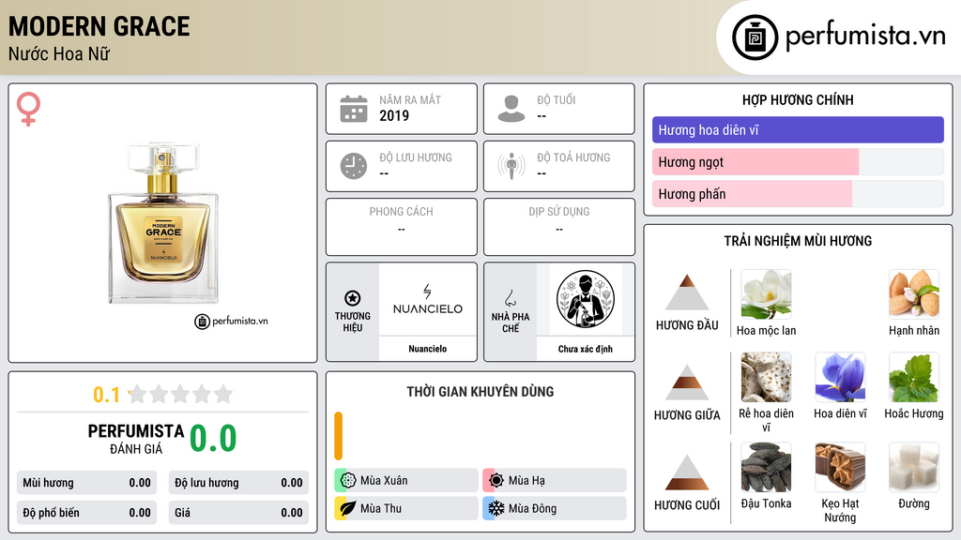Click the Độ lưu hương 0.00 score row
Image resolution: width=961 pixels, height=540 pixels.
[x=238, y=483]
